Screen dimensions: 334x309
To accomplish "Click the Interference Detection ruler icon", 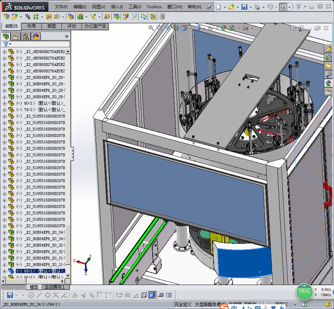I will [x=143, y=16].
